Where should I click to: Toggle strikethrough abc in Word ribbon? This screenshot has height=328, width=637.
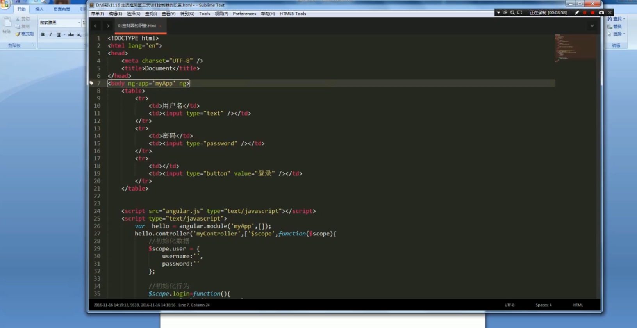(71, 35)
